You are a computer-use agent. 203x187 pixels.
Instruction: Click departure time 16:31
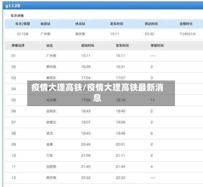(x=121, y=67)
